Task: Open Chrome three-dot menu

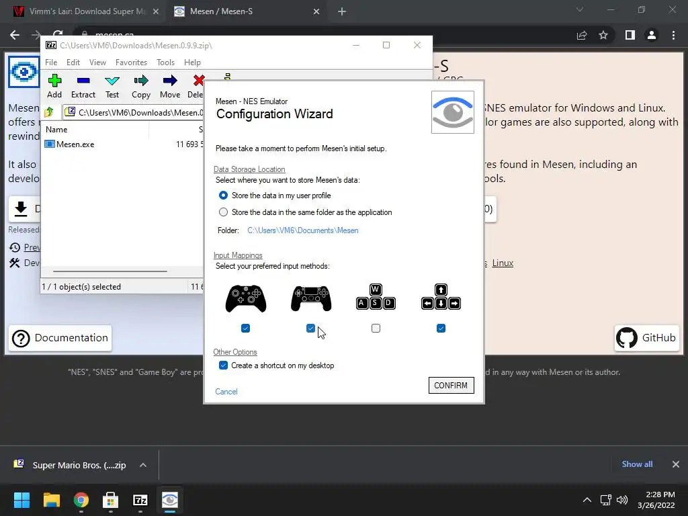Action: [673, 35]
